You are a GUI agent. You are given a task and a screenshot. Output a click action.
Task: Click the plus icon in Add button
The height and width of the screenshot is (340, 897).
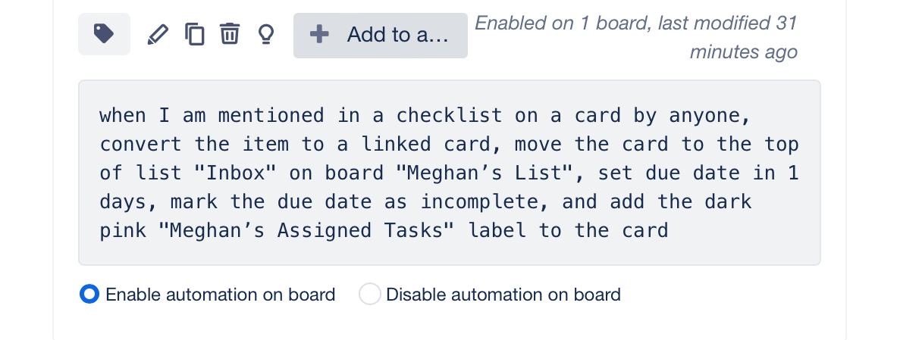[319, 34]
